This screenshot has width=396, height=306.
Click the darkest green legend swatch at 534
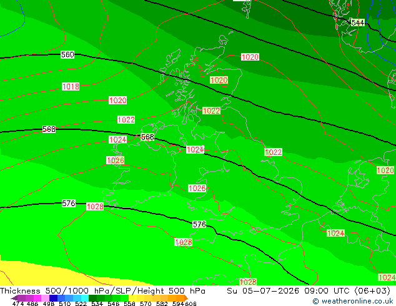point(92,298)
